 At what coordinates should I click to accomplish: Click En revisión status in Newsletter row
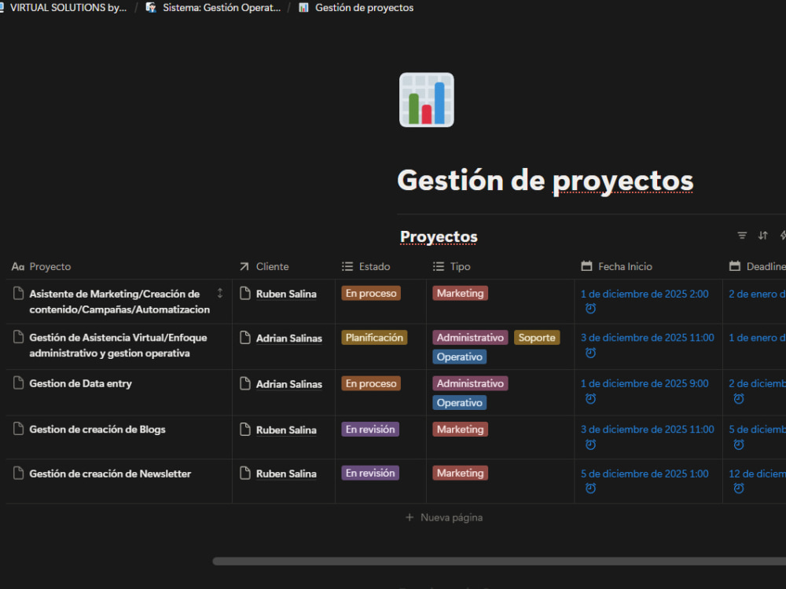(x=370, y=473)
